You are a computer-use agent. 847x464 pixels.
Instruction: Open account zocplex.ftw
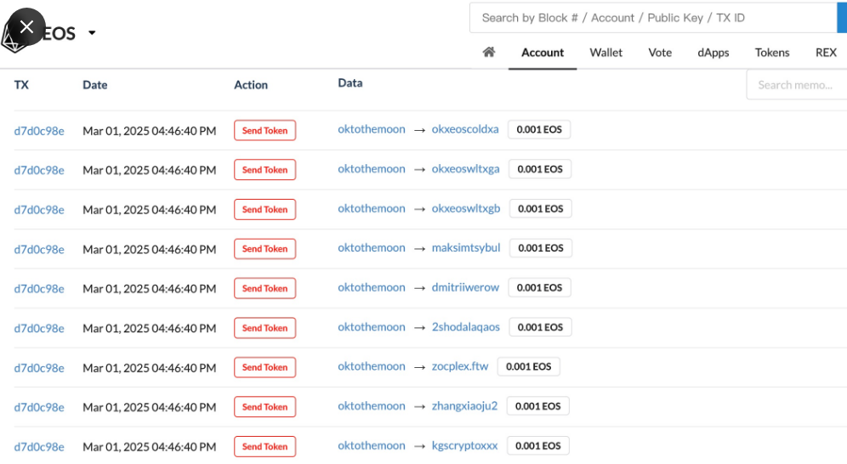[460, 366]
